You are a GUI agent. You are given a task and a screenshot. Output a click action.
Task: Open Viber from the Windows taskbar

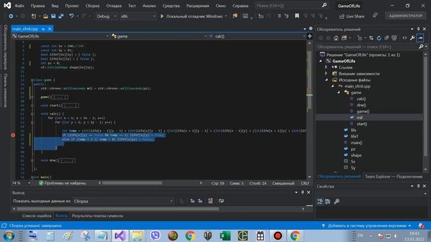pyautogui.click(x=155, y=236)
